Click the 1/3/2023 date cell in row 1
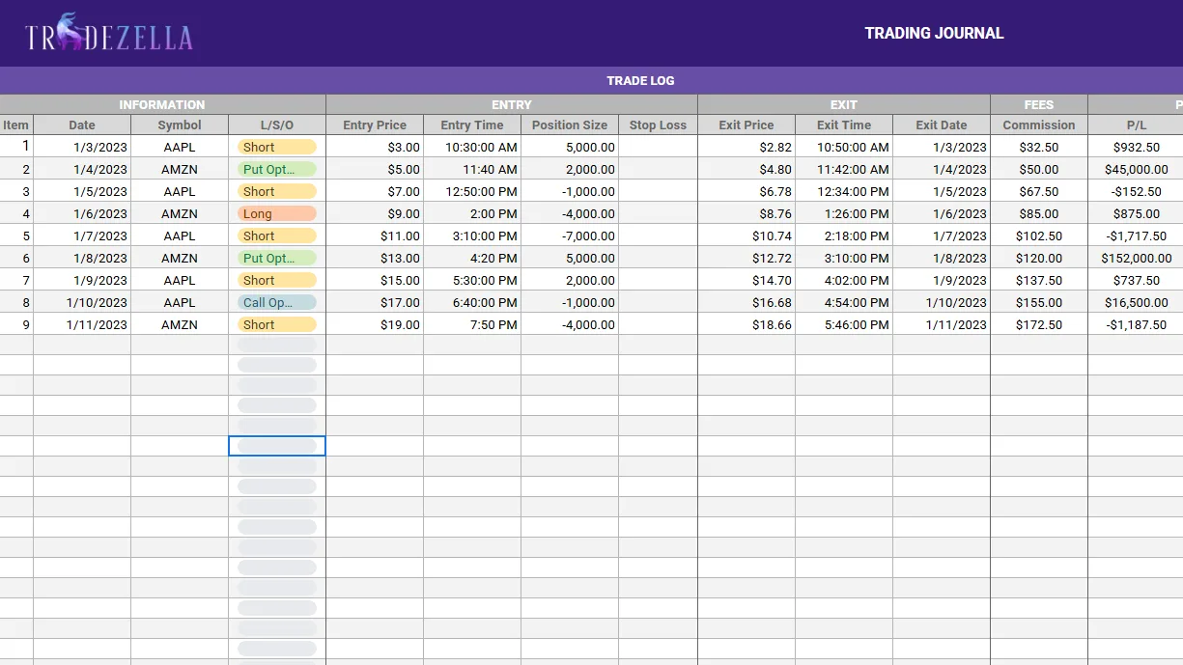1183x665 pixels. click(81, 147)
